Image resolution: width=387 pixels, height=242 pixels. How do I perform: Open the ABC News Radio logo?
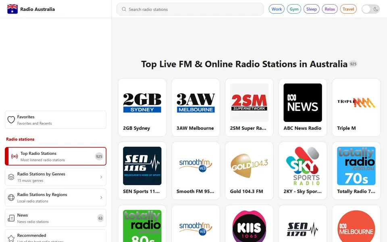click(303, 102)
